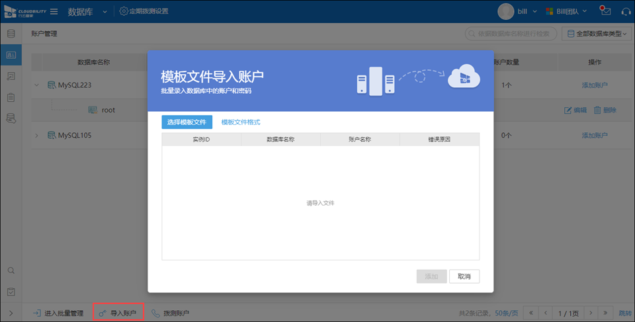Open the 模板文件格式 link
This screenshot has height=322, width=635.
(x=241, y=122)
